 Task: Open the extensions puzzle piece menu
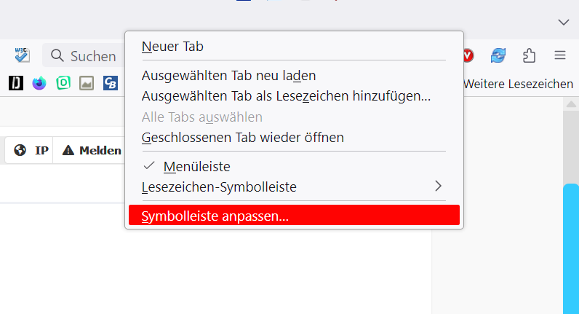click(x=530, y=55)
